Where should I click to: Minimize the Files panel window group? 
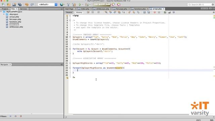tap(61, 9)
